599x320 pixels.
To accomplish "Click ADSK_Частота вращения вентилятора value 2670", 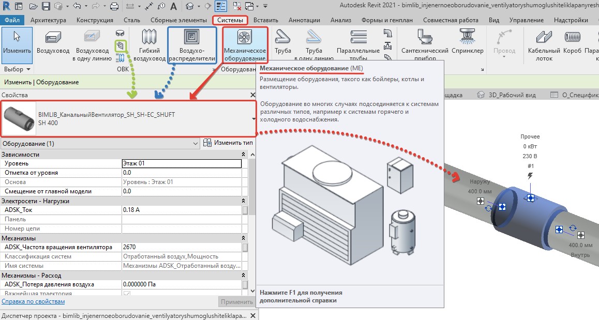I will pyautogui.click(x=182, y=247).
